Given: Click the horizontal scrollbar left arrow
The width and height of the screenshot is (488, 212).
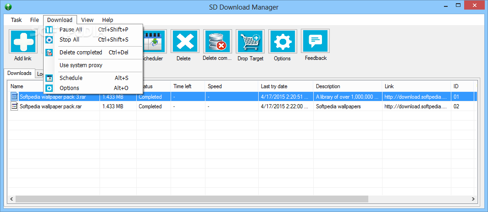Looking at the screenshot, I should pos(11,199).
